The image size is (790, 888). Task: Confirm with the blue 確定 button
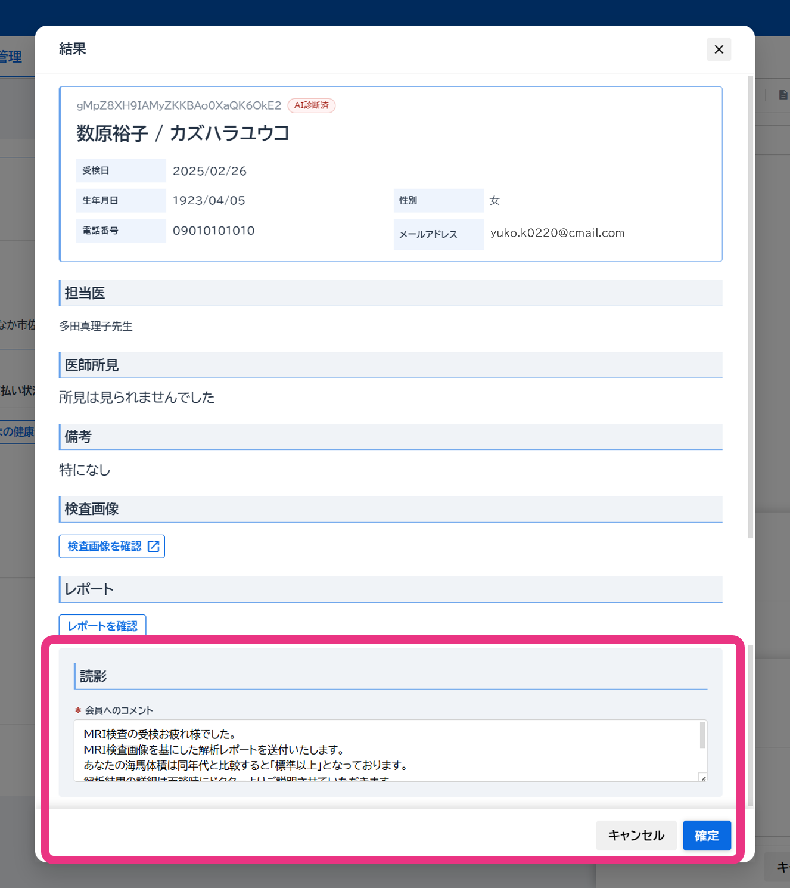(706, 836)
